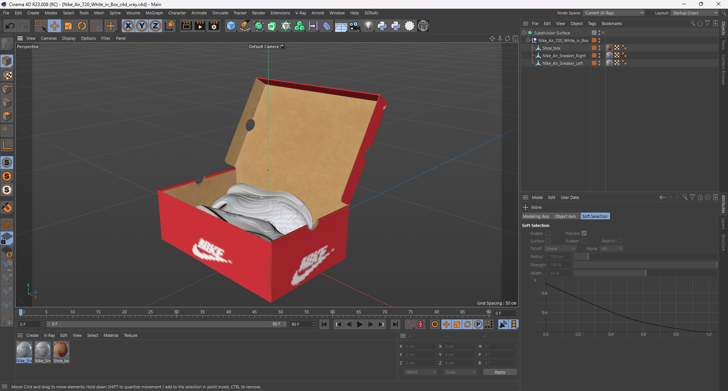This screenshot has height=391, width=728.
Task: Click the Spline Pen tool icon
Action: coord(245,26)
